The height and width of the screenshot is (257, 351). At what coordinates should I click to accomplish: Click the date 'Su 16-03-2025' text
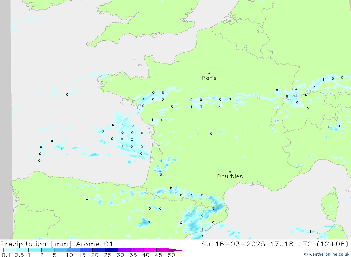pyautogui.click(x=233, y=244)
